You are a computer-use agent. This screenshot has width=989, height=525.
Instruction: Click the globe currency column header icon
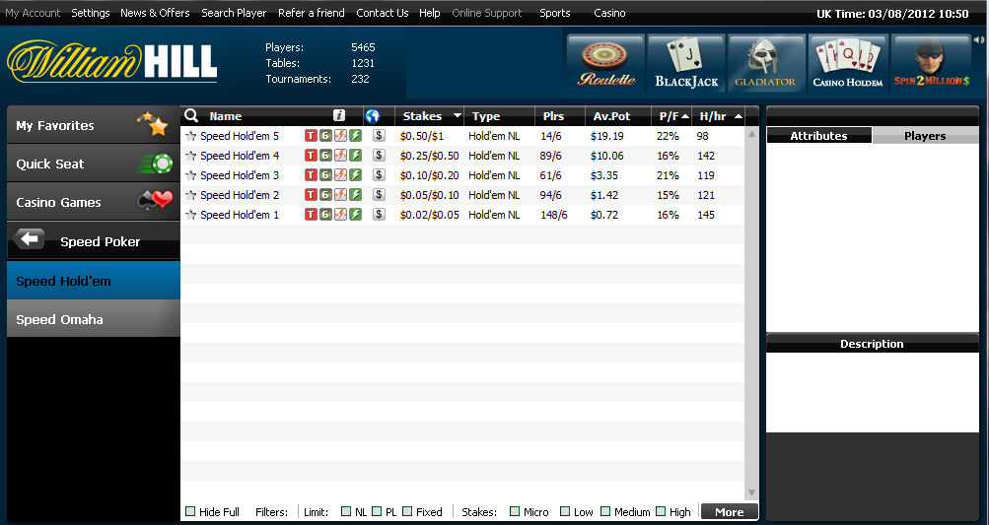pos(372,116)
